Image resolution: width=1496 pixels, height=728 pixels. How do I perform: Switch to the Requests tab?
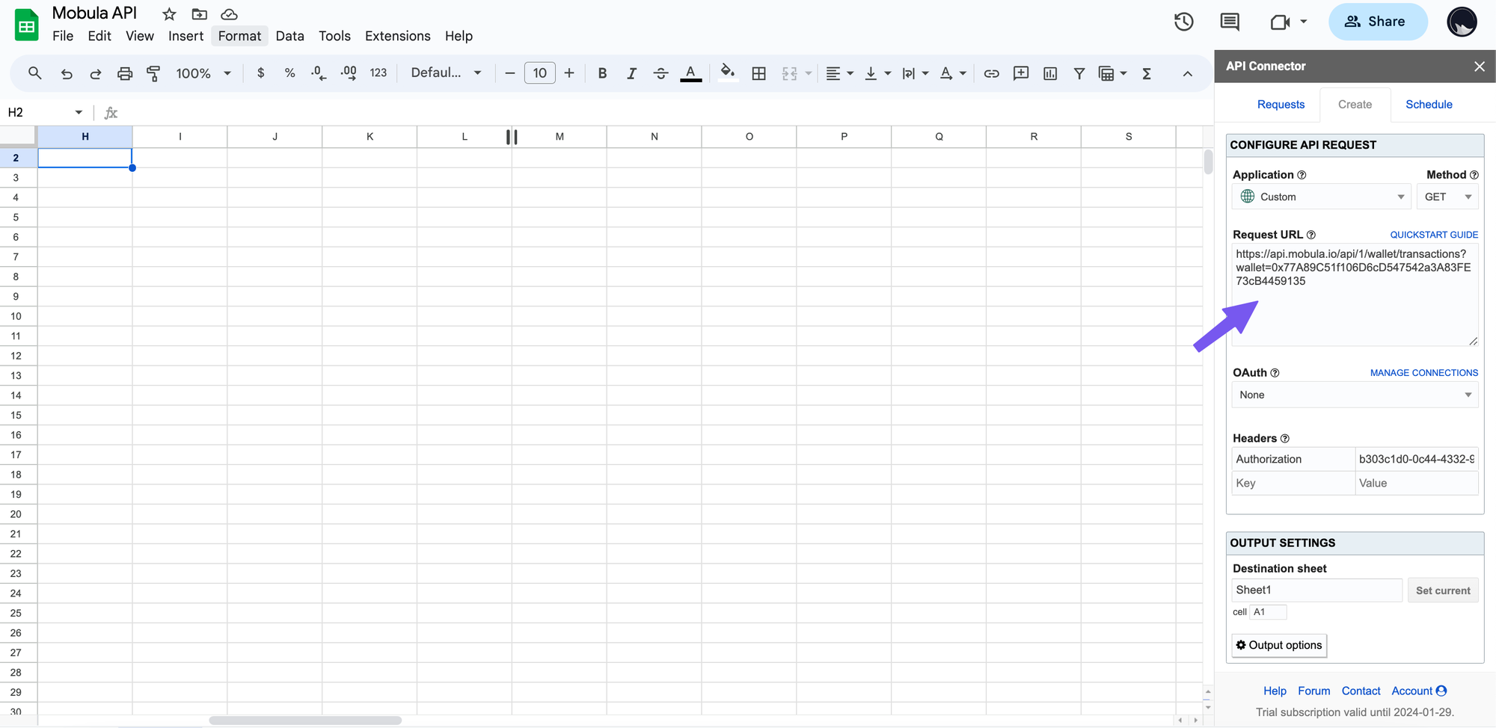(1281, 105)
